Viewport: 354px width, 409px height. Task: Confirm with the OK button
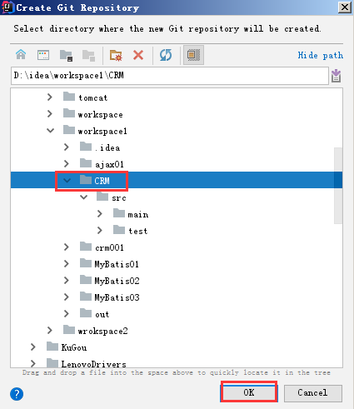pyautogui.click(x=249, y=392)
